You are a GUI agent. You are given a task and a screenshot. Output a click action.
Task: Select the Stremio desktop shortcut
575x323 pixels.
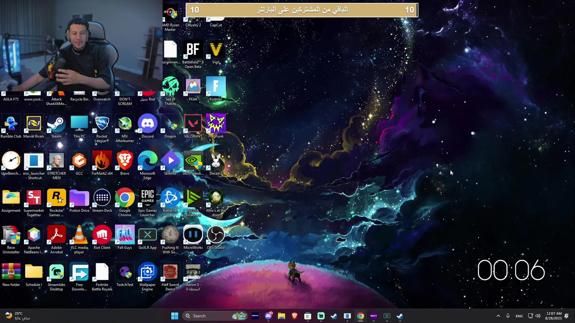click(x=170, y=164)
